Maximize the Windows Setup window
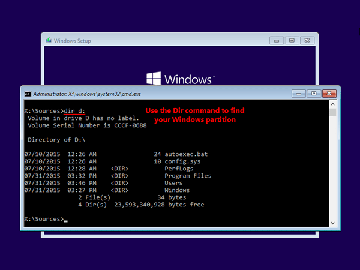This screenshot has width=360, height=270. [291, 41]
